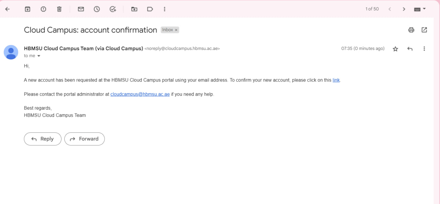
Task: Go to the older email arrow
Action: (404, 9)
